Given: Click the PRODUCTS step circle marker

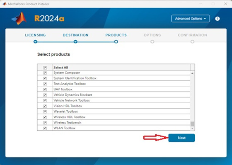Looking at the screenshot, I should pos(116,41).
